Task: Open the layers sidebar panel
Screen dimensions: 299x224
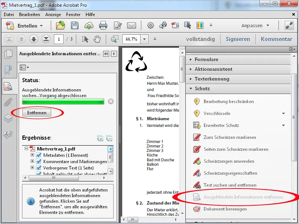Action: pyautogui.click(x=8, y=118)
